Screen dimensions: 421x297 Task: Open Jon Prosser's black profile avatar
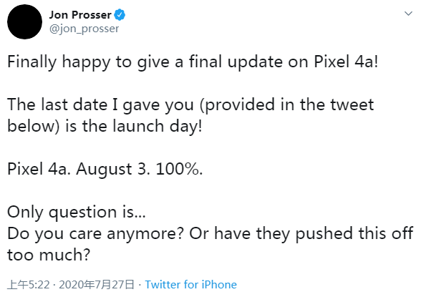24,21
